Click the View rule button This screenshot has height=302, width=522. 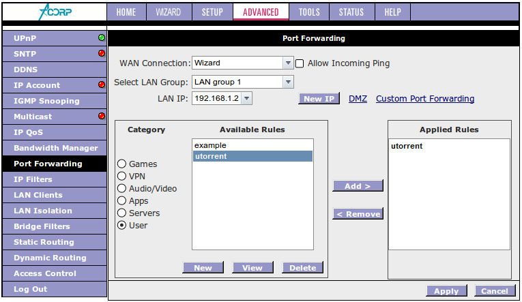pos(252,268)
